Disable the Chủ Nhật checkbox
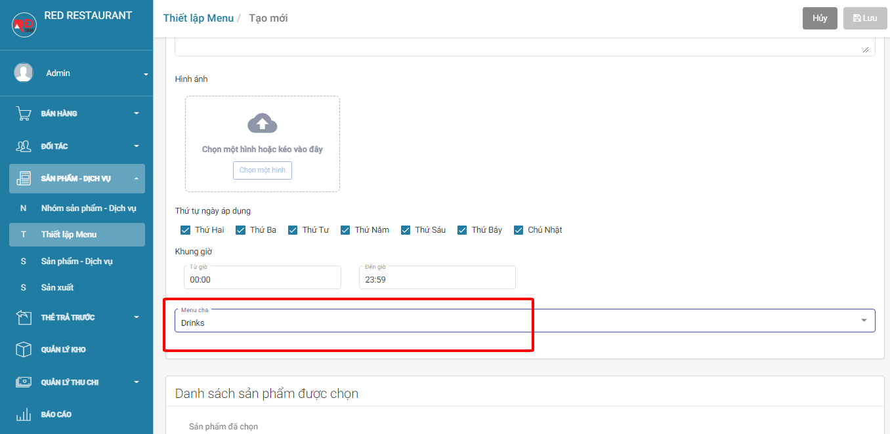Image resolution: width=890 pixels, height=434 pixels. coord(519,230)
